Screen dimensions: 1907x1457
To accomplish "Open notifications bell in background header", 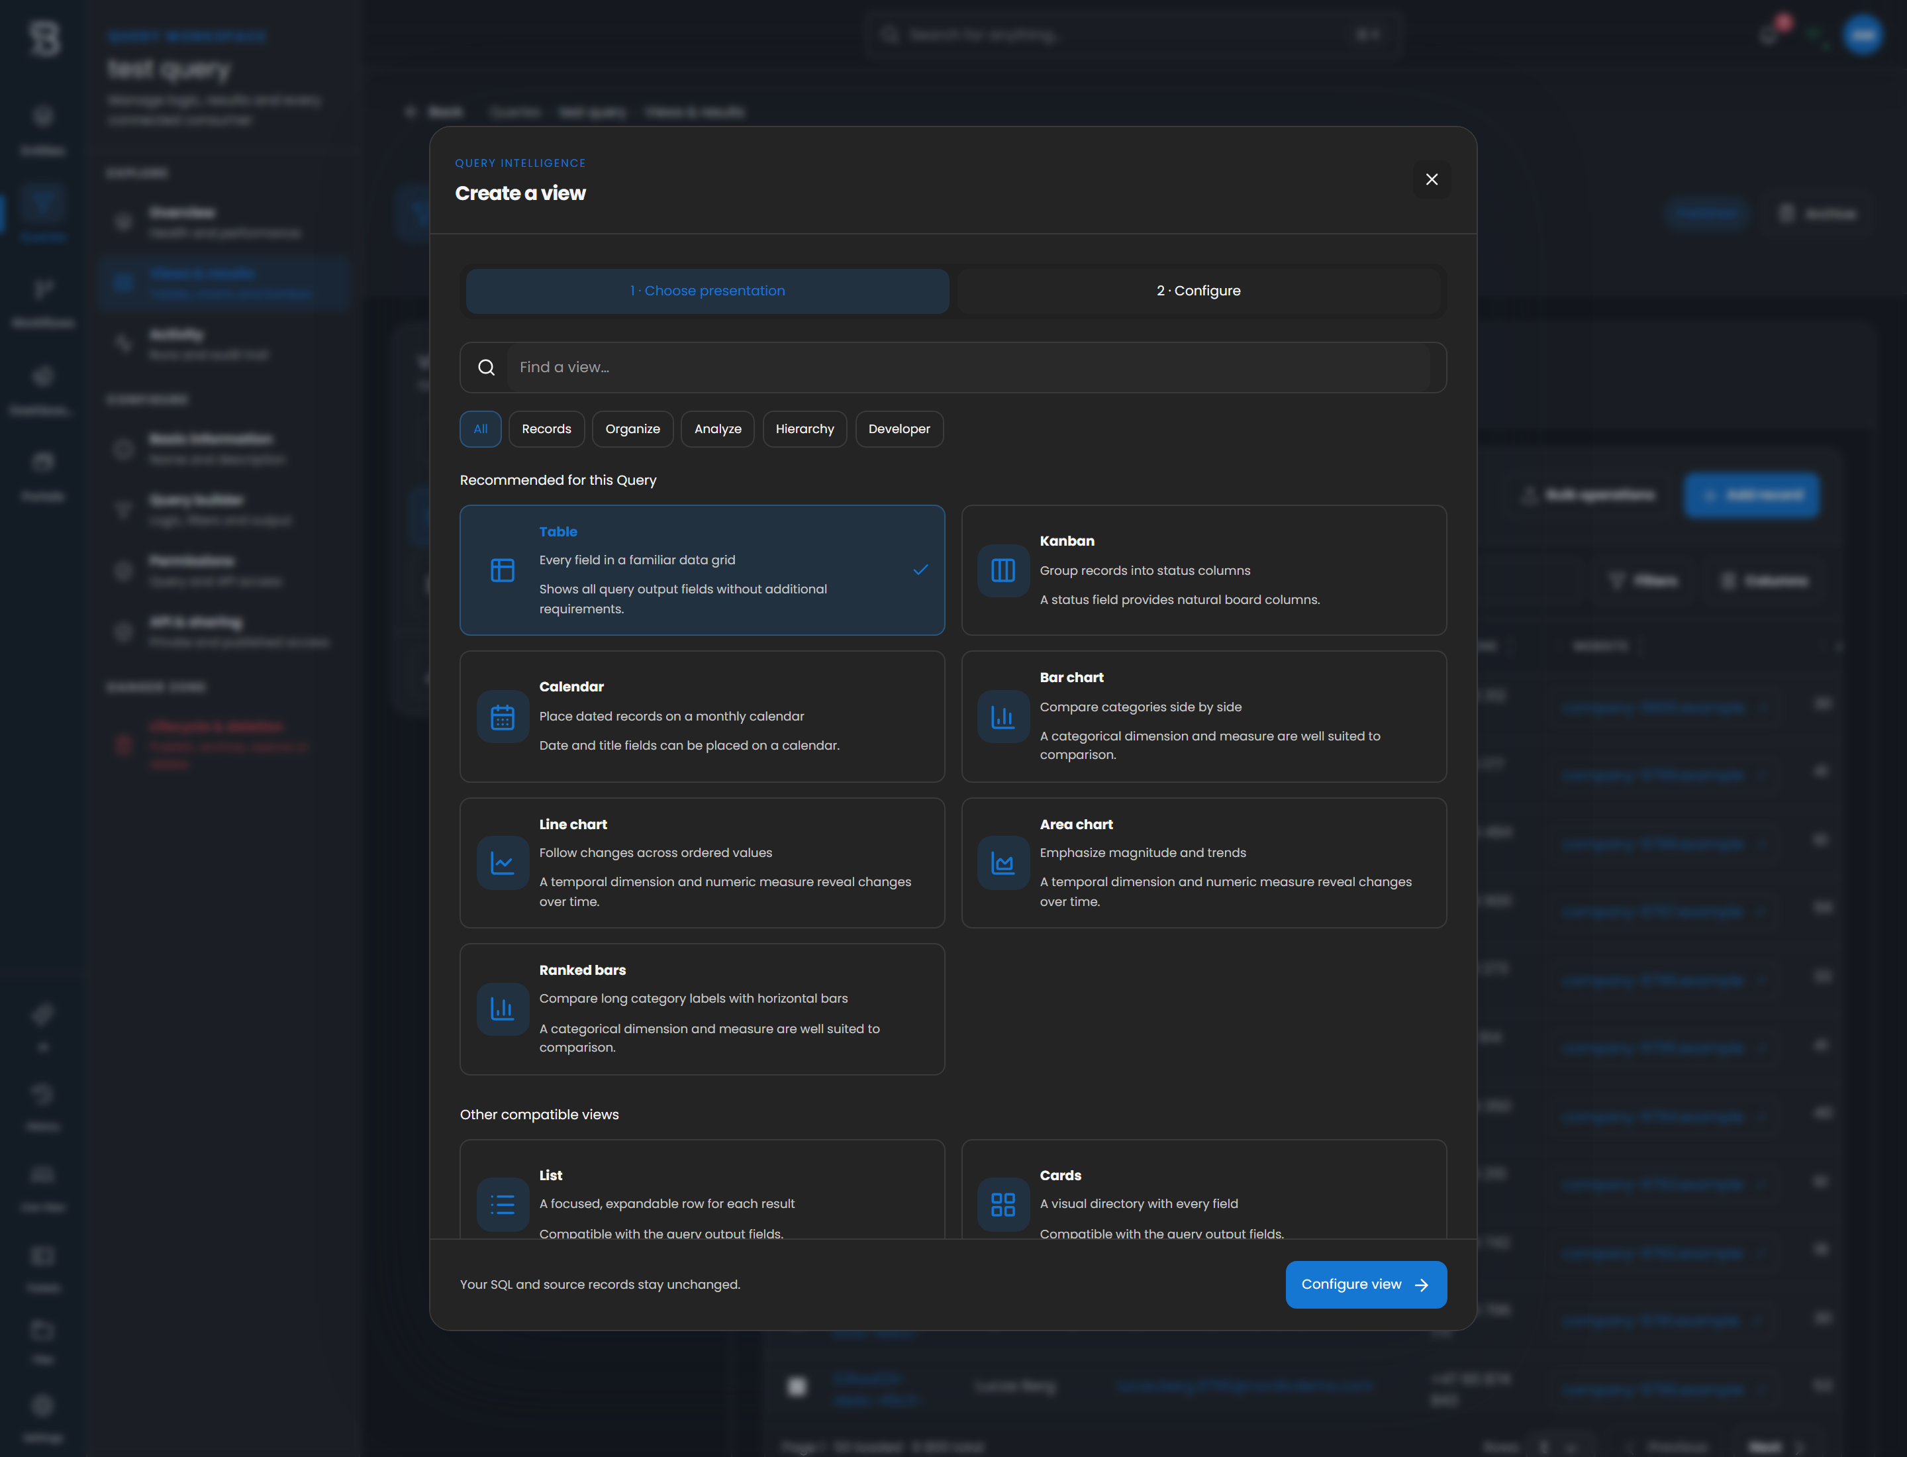I will tap(1769, 34).
